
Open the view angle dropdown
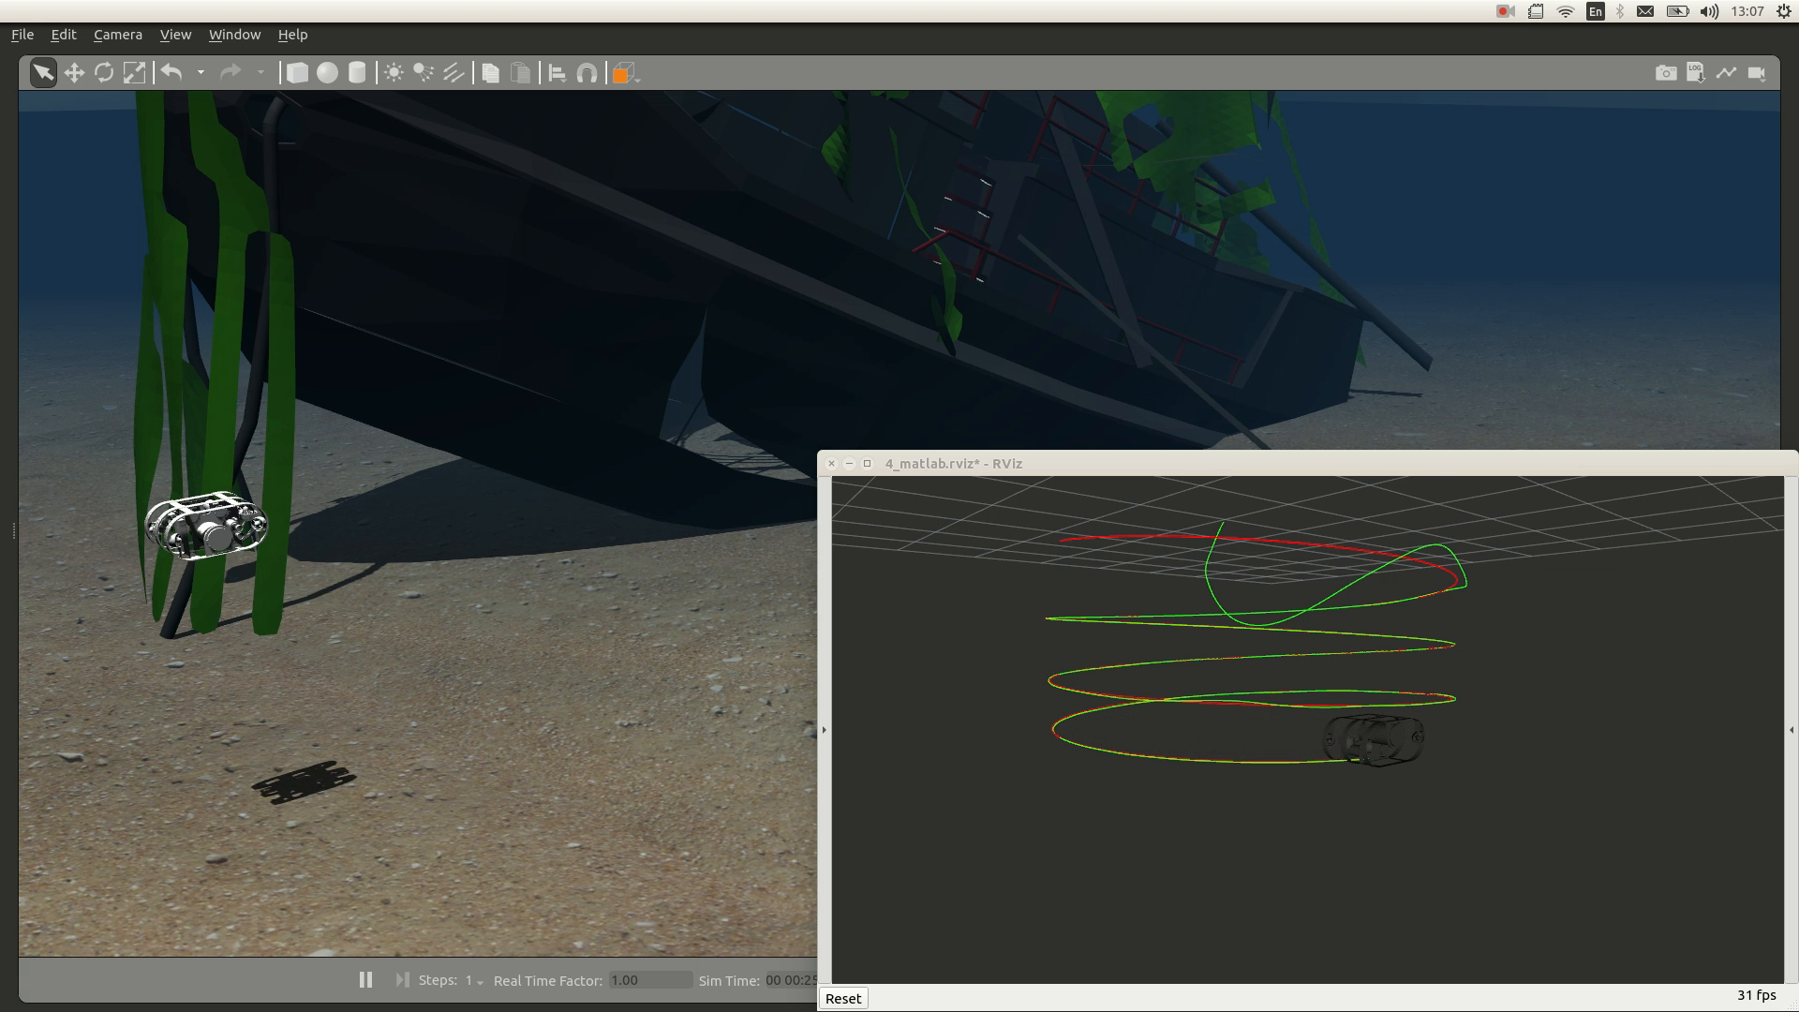pos(625,73)
